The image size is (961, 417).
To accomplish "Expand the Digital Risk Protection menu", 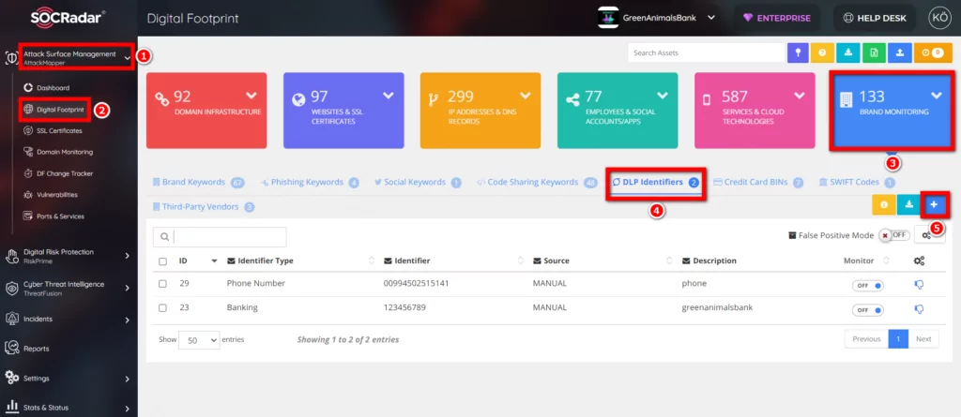I will coord(69,255).
